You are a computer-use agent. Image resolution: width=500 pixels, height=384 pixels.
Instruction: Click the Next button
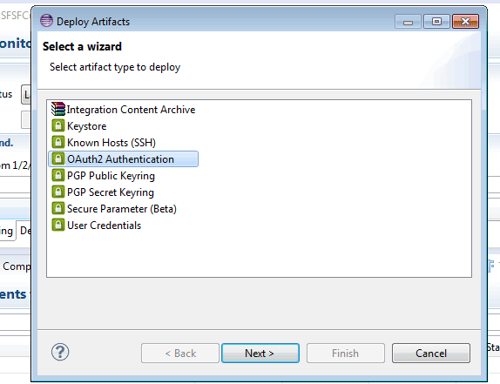pyautogui.click(x=260, y=354)
